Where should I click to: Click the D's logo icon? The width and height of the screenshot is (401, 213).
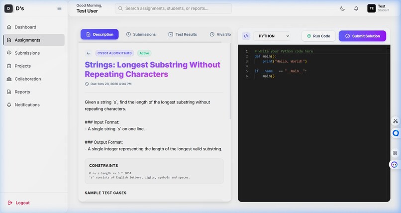click(8, 8)
